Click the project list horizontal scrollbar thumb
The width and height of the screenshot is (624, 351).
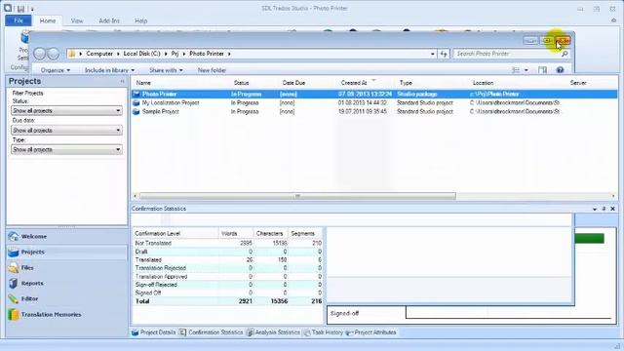(297, 196)
